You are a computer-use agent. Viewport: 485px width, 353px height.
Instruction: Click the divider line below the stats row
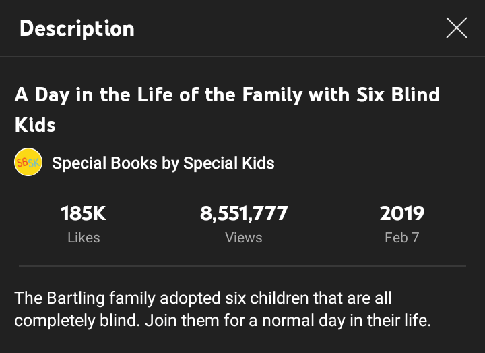243,266
